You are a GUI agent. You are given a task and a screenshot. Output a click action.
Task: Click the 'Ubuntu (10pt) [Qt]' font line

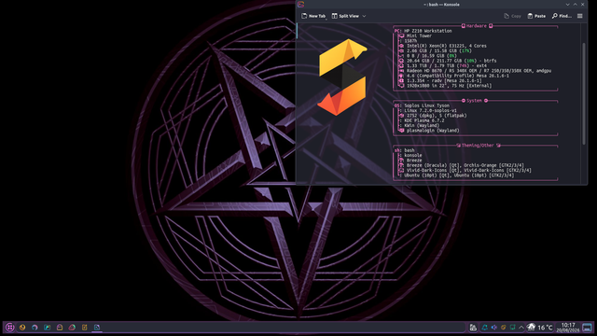coord(459,175)
